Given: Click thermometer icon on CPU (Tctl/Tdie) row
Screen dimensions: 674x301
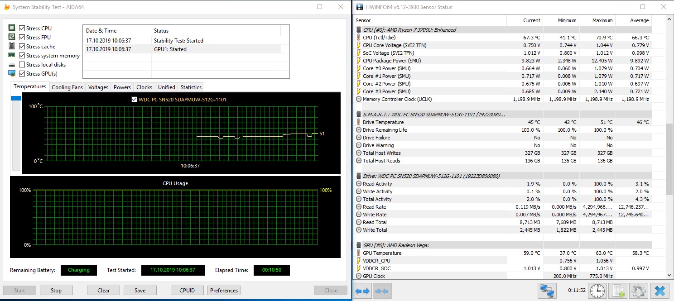Looking at the screenshot, I should tap(359, 38).
